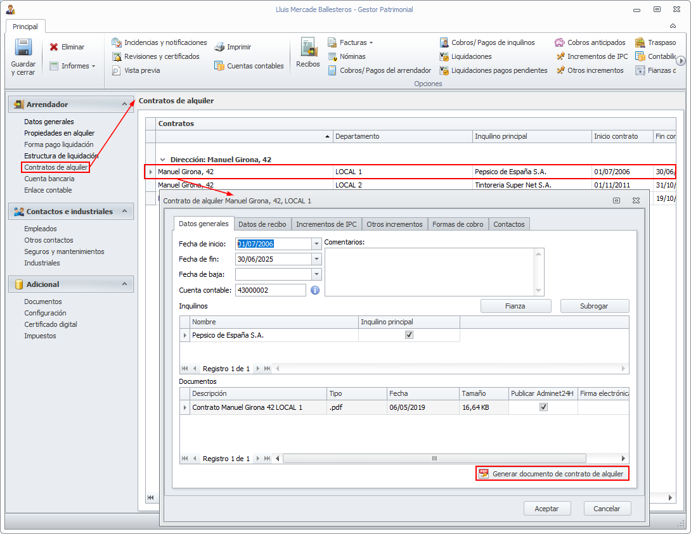Toggle Inquilino principal checkbox for Pepsico

click(409, 335)
